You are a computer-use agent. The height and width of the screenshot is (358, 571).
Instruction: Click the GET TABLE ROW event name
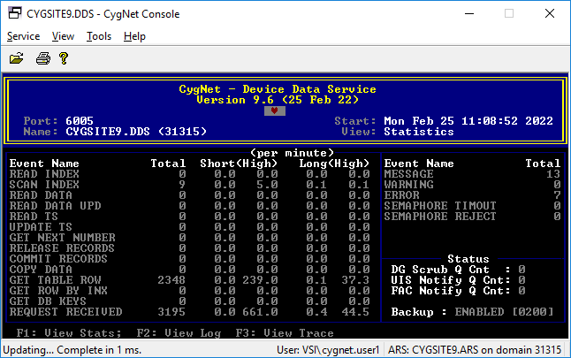(x=55, y=279)
